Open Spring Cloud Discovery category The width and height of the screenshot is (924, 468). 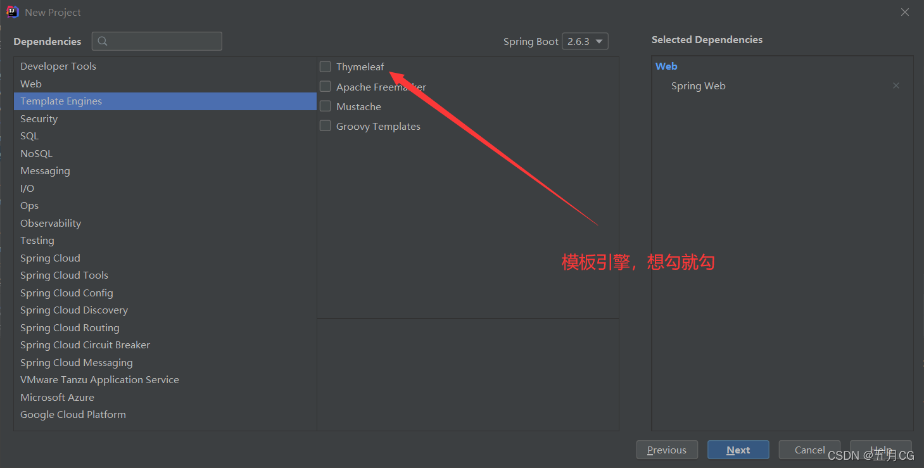pos(165,310)
